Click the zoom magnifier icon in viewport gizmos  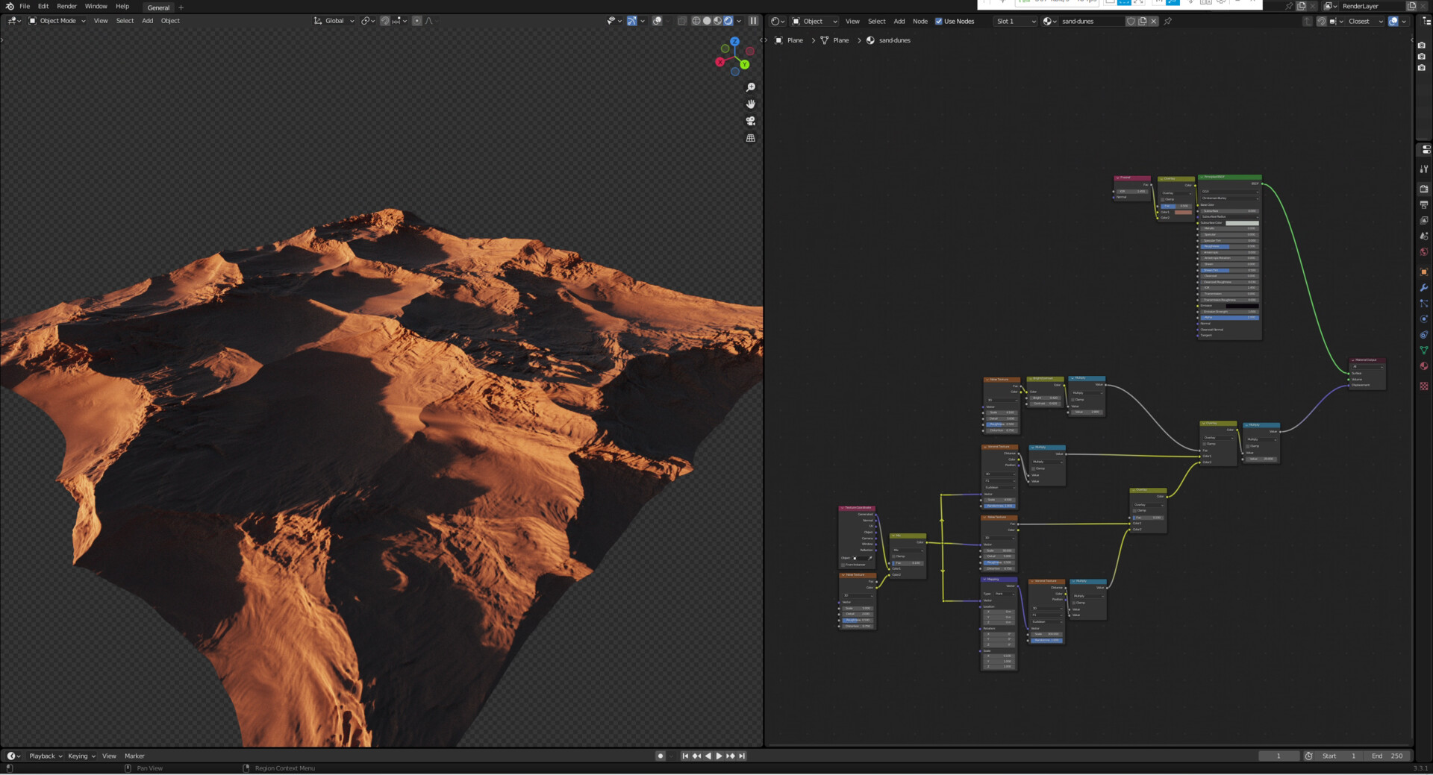[751, 87]
